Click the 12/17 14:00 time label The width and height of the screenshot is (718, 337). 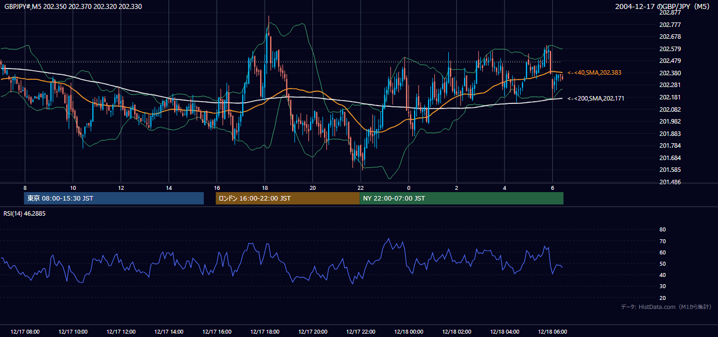click(x=169, y=331)
